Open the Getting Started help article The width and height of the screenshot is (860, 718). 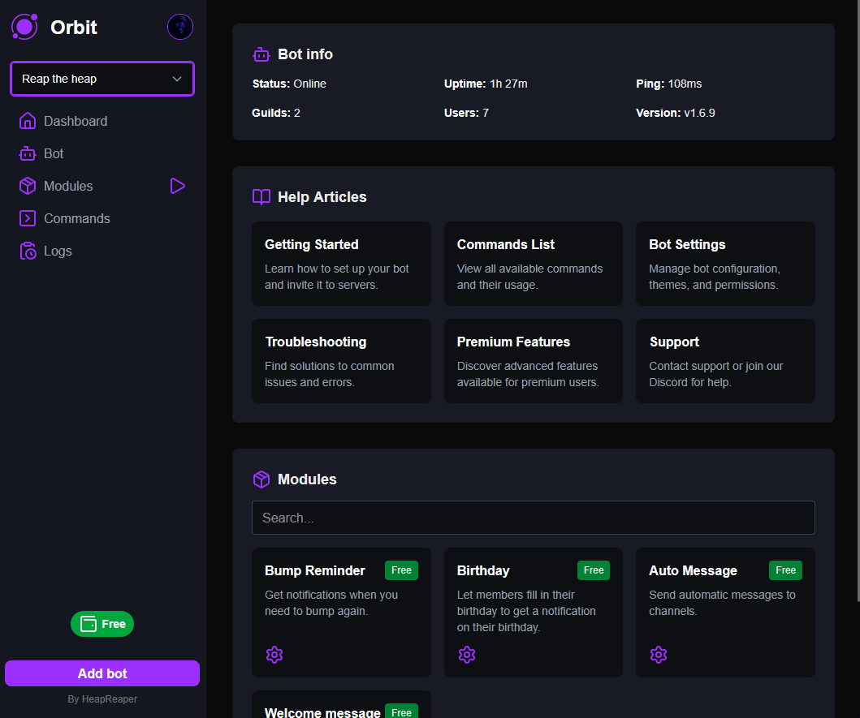pyautogui.click(x=341, y=264)
